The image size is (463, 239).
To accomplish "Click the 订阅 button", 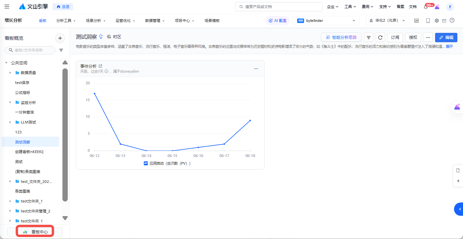I will coord(395,38).
